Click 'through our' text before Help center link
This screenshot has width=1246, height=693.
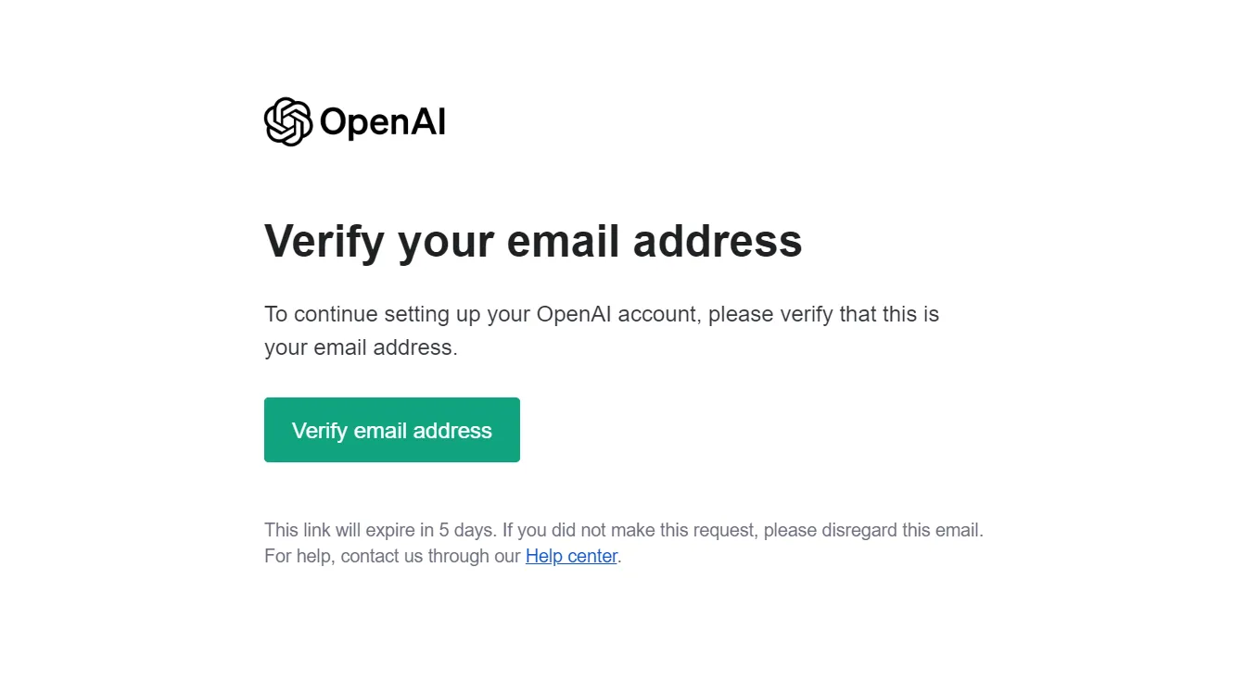click(474, 556)
